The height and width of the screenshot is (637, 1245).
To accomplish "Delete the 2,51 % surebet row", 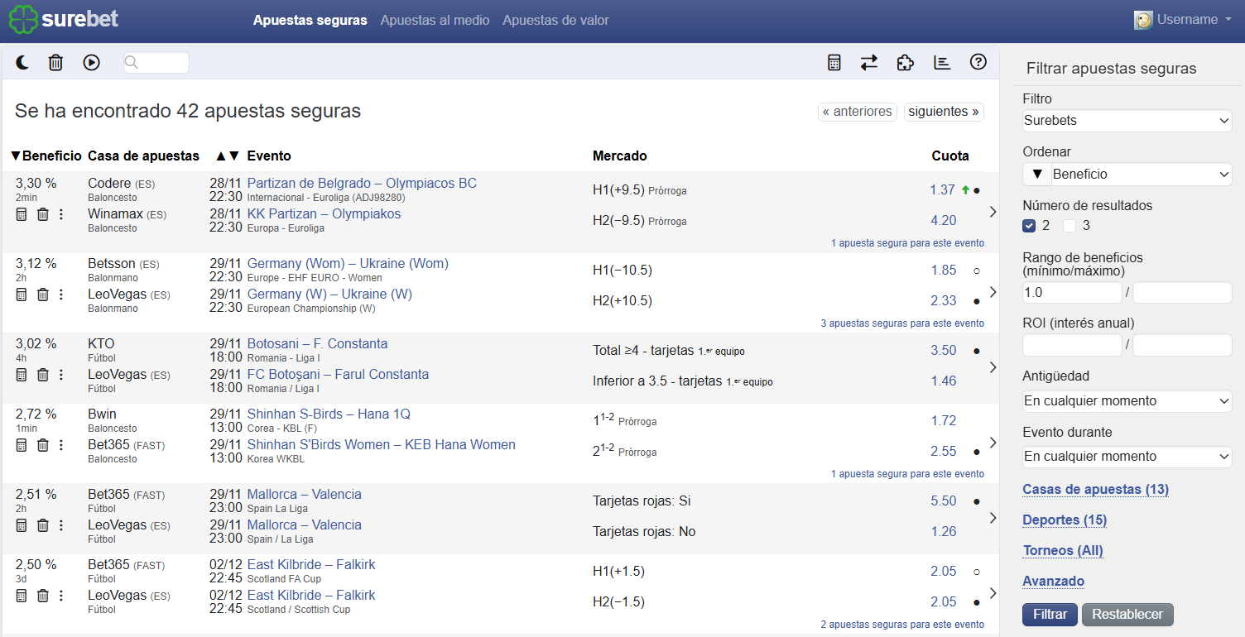I will coord(43,525).
